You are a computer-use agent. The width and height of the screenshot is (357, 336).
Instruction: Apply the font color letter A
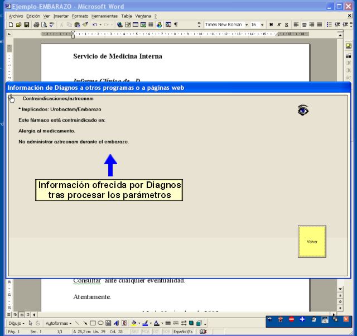coord(157,323)
